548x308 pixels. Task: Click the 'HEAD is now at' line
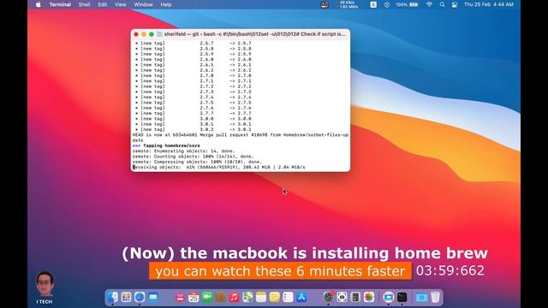coord(241,137)
